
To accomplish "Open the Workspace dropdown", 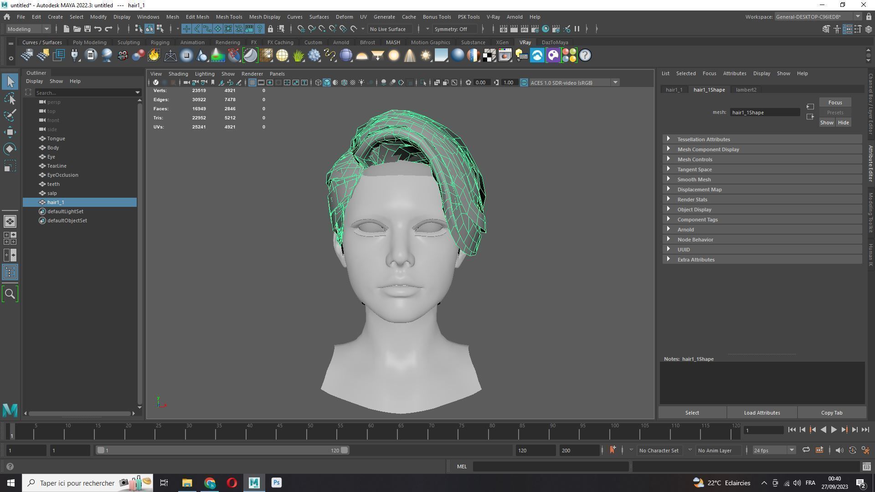I will [818, 17].
